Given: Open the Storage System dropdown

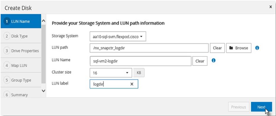Looking at the screenshot, I should 118,36.
